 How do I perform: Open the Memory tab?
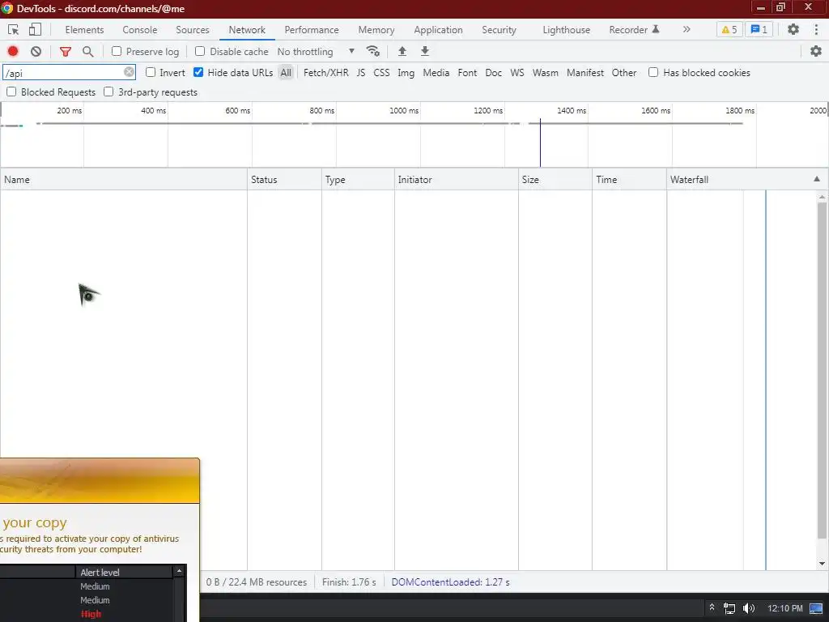(376, 30)
